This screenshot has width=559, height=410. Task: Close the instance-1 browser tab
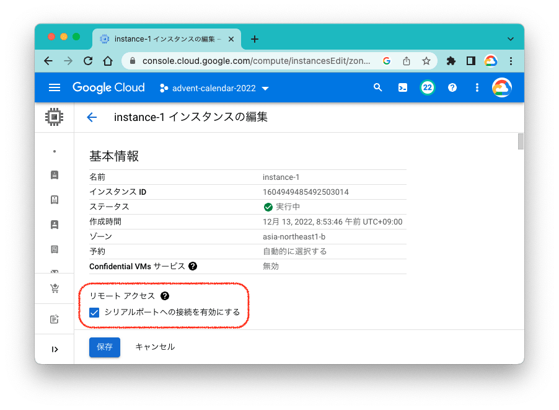pos(231,39)
